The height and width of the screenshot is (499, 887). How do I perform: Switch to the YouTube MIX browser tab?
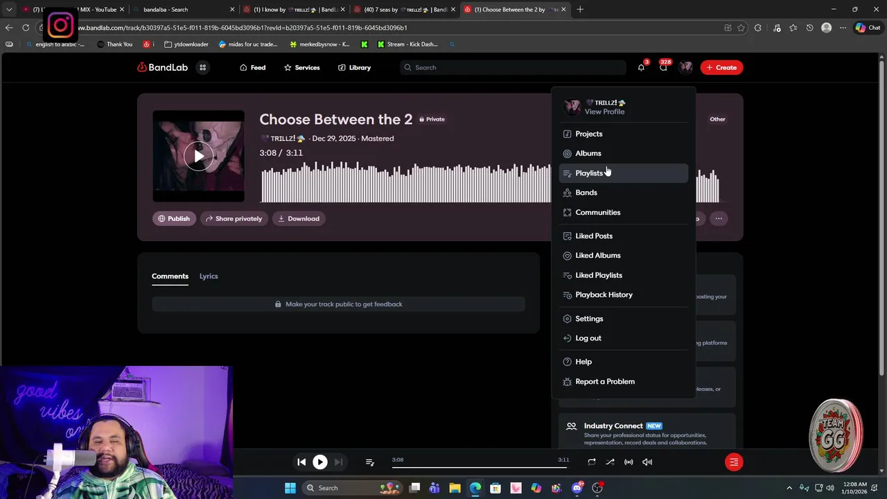pos(73,10)
